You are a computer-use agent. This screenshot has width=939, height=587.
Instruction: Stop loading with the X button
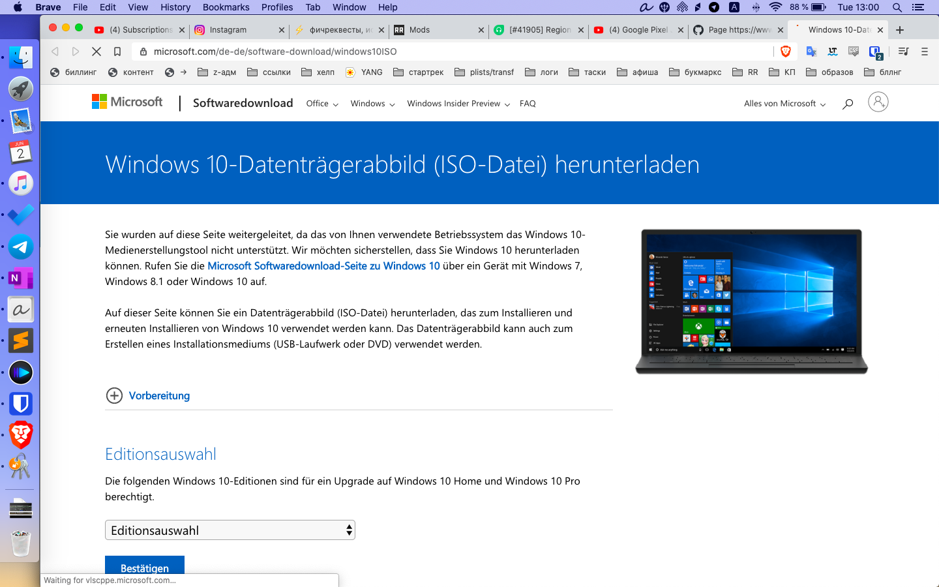coord(97,52)
